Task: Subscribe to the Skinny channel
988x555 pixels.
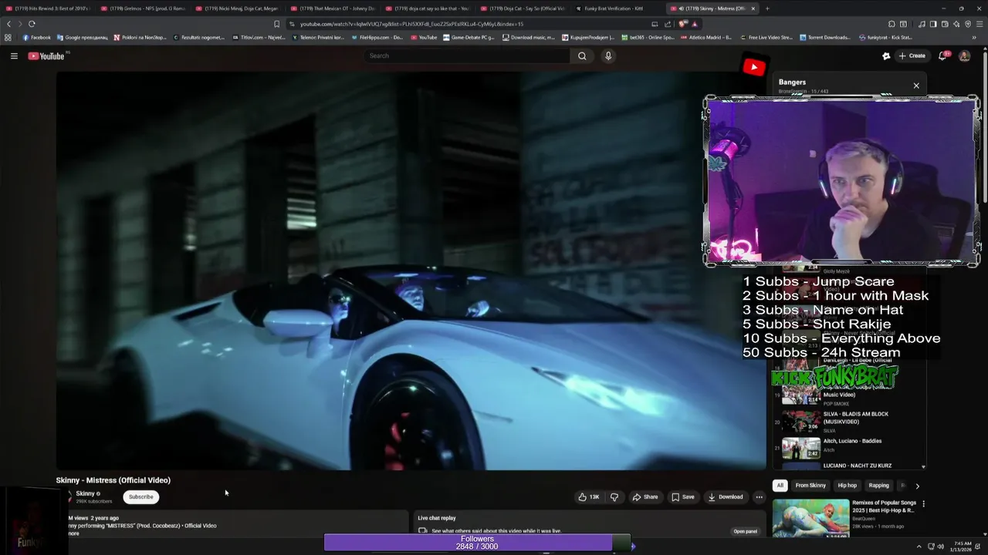Action: click(x=140, y=497)
